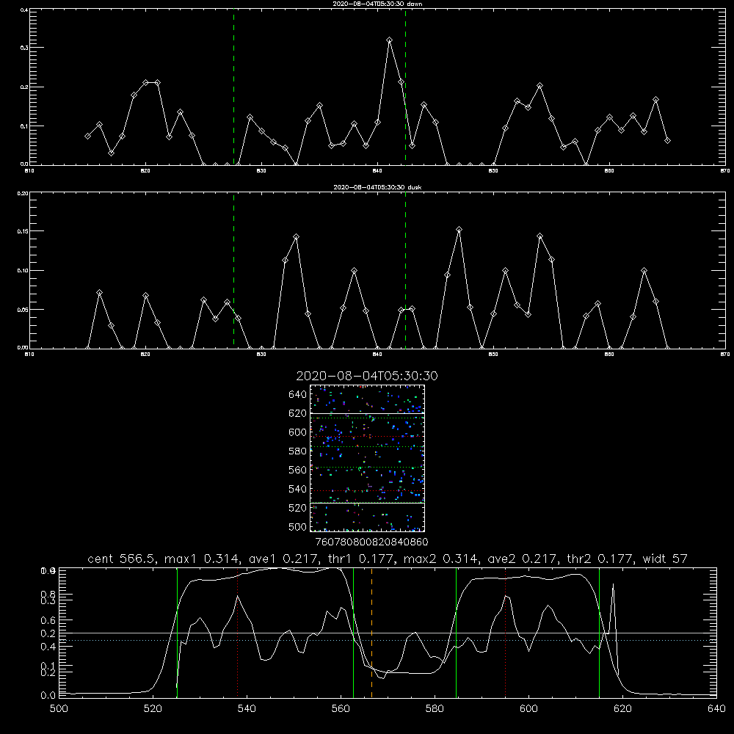Screen dimensions: 734x734
Task: Click red dotted line at 595 in bottom plot
Action: pos(506,633)
